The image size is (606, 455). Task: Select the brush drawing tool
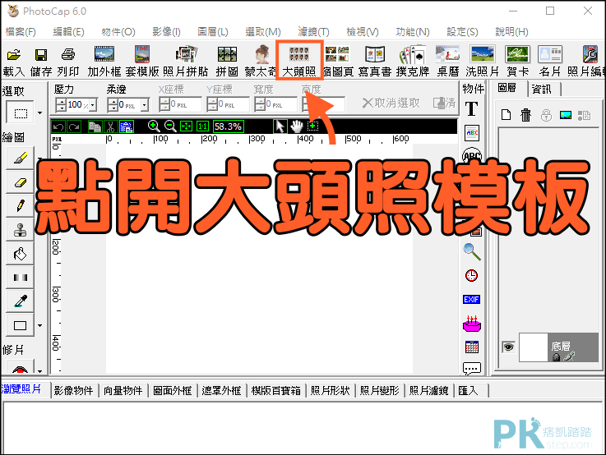[20, 158]
